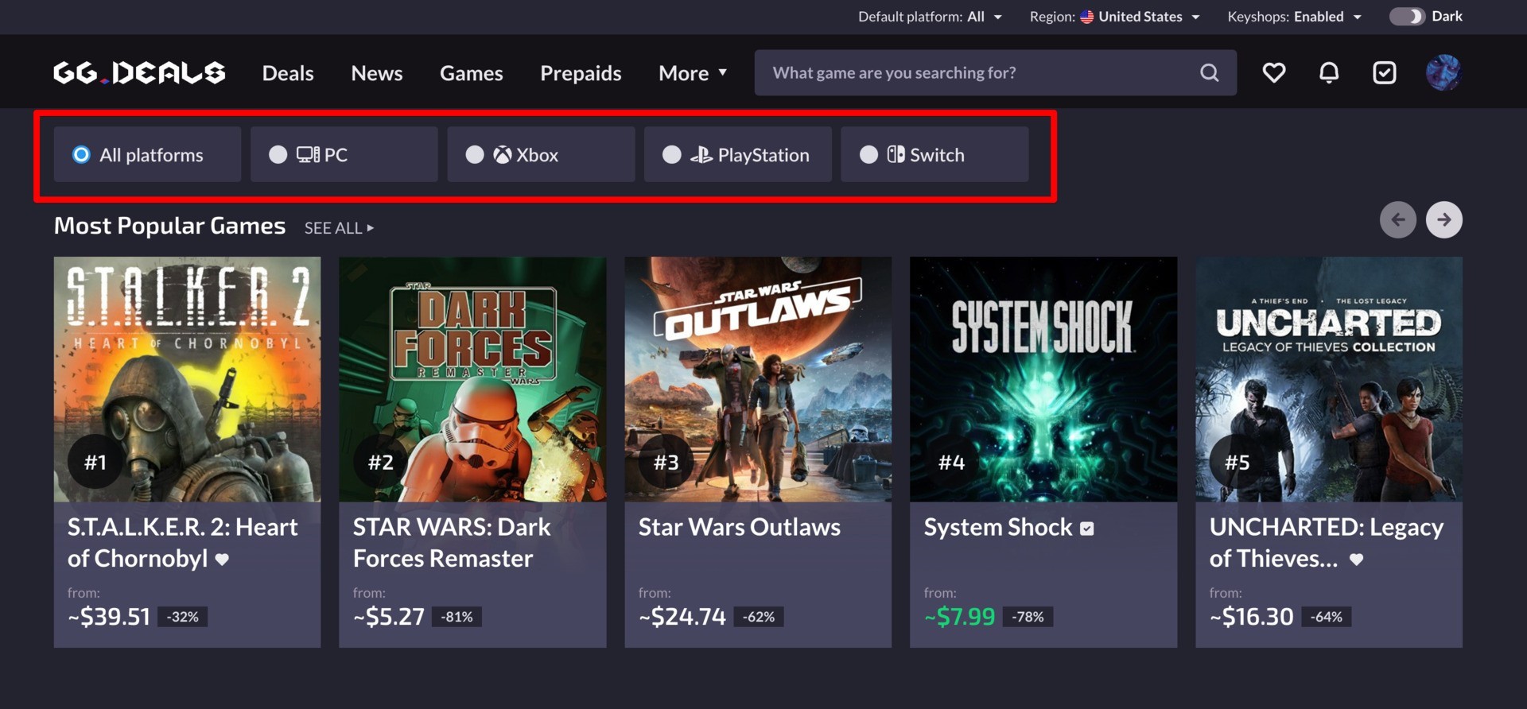The image size is (1527, 709).
Task: Click the Most Popular Games heading
Action: pos(169,227)
